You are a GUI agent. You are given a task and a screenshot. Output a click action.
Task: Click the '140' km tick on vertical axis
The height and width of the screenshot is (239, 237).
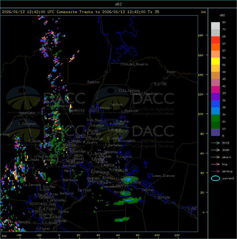point(201,75)
